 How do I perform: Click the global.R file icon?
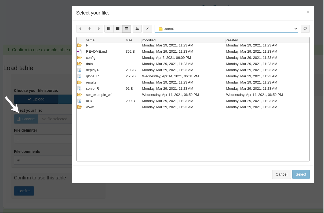[79, 76]
